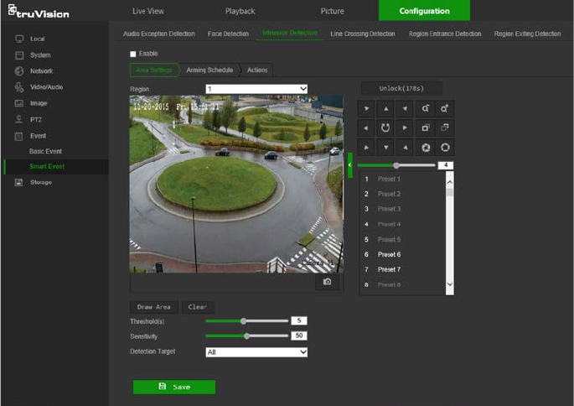Click the top-right diagonal PTZ arrow
This screenshot has height=406, width=574.
[x=405, y=108]
